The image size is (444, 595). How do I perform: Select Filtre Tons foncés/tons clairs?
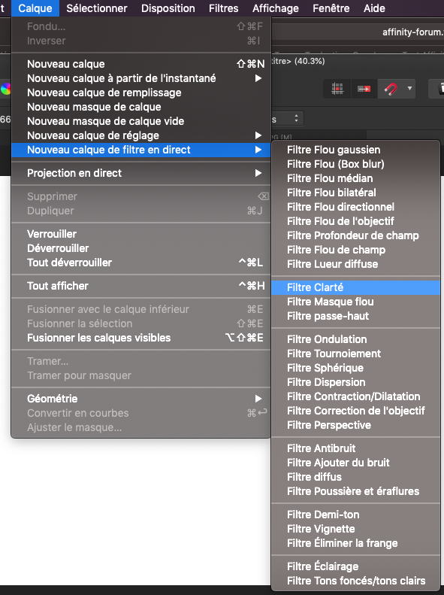[x=356, y=581]
